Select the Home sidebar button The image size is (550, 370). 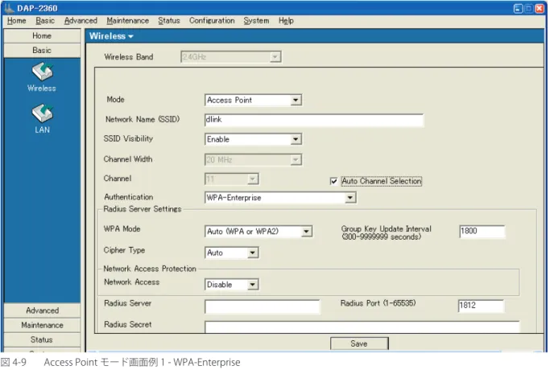pos(42,35)
